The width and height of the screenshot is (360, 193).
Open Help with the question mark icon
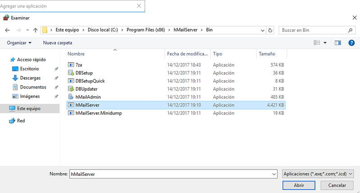tap(351, 43)
